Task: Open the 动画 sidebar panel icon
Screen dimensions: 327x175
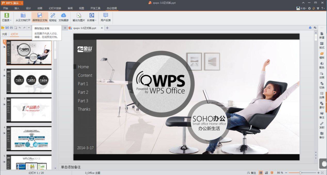Action: coord(322,75)
